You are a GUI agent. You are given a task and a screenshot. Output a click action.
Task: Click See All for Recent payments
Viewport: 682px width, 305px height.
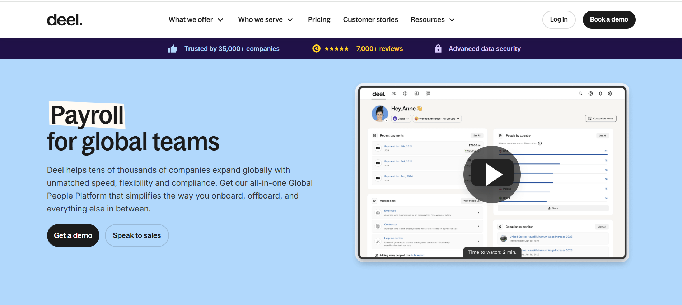[477, 135]
